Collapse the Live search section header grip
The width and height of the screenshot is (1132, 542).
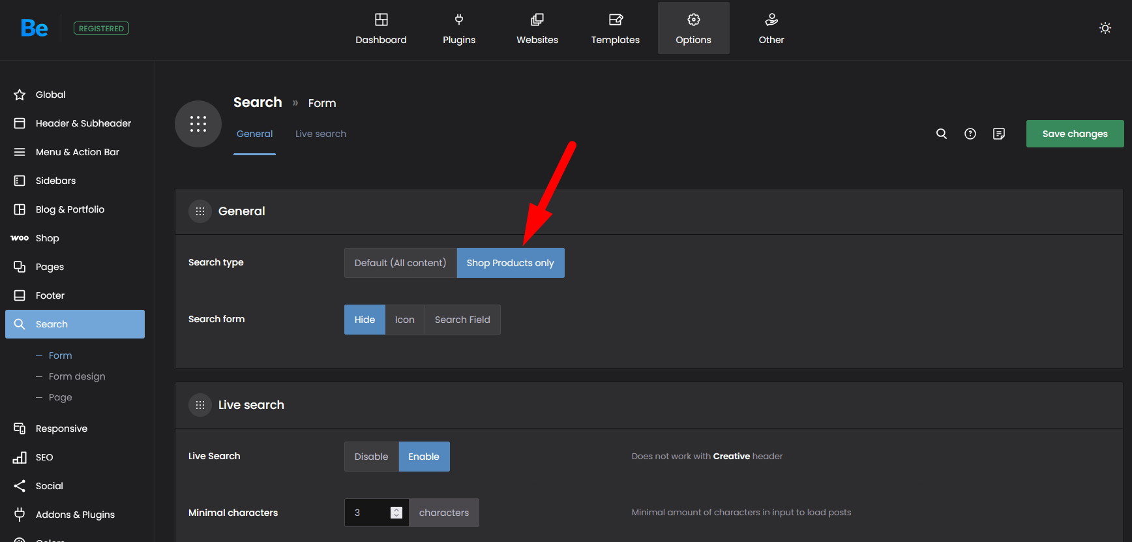(200, 405)
